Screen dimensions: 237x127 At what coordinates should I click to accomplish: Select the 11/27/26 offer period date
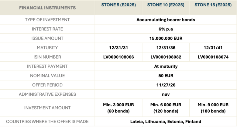point(166,85)
